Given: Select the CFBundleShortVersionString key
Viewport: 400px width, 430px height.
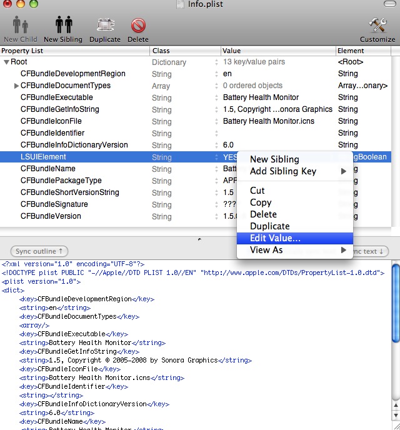Looking at the screenshot, I should 69,192.
